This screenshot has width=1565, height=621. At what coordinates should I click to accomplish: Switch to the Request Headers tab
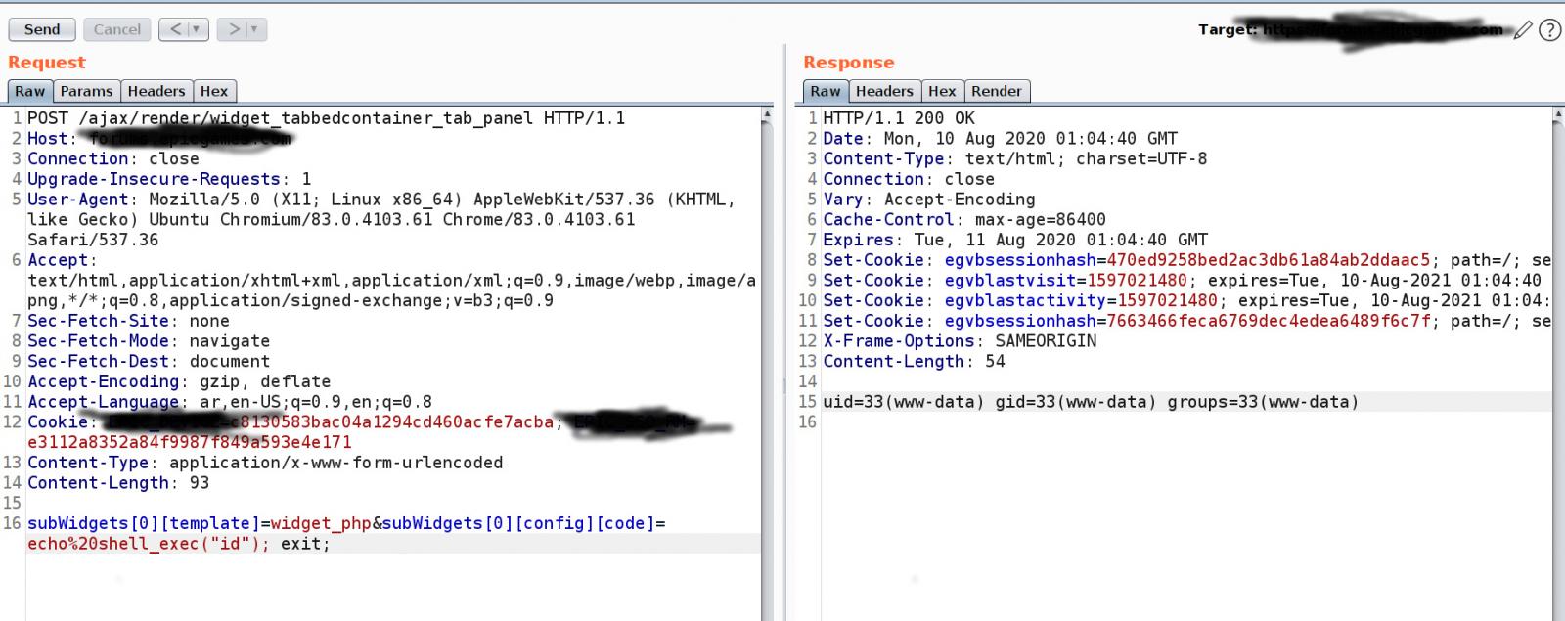click(156, 91)
